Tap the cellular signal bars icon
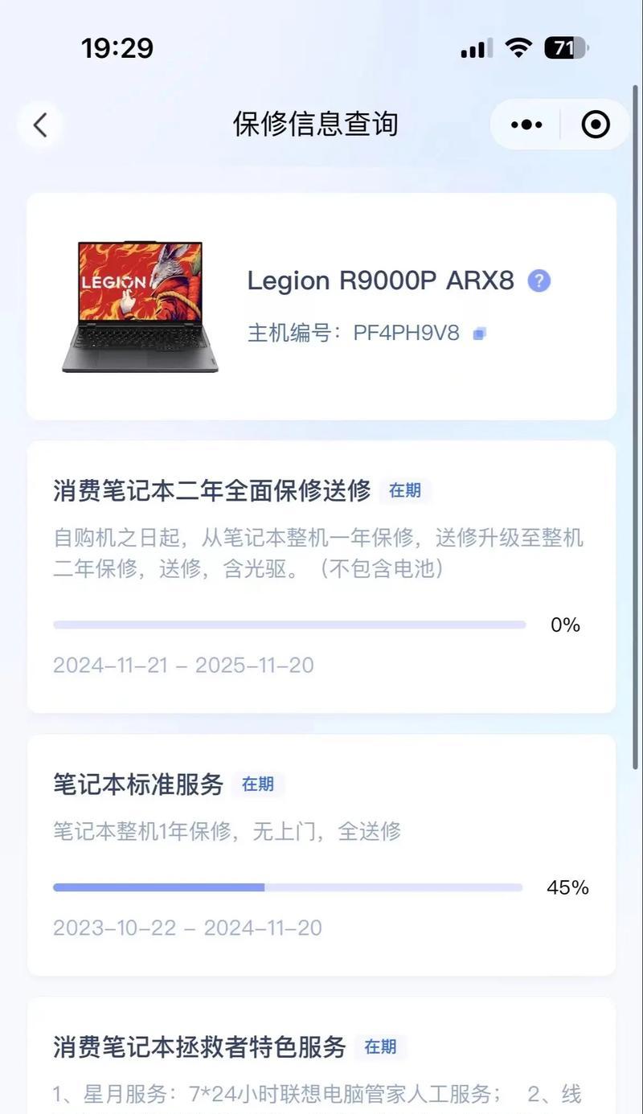 tap(477, 49)
